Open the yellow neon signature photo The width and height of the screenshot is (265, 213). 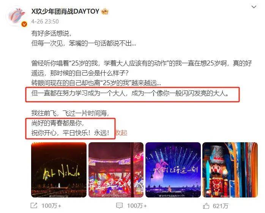tap(59, 170)
